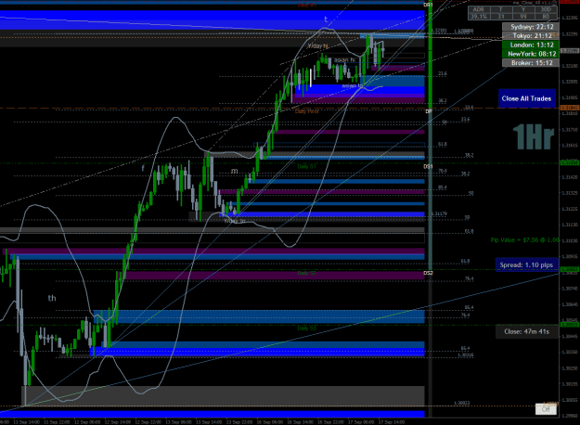Click the 16 Sep 06:00 time label
Screen dimensions: 580x425
pos(270,421)
